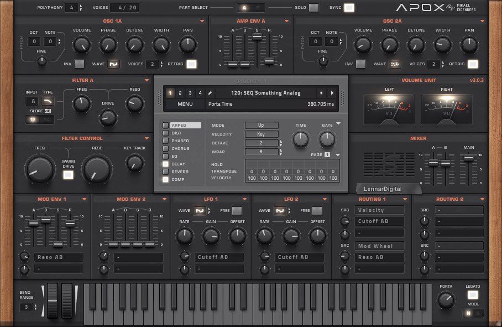Open the Routing 1 Velocity source dropdown
502x327 pixels.
point(379,210)
